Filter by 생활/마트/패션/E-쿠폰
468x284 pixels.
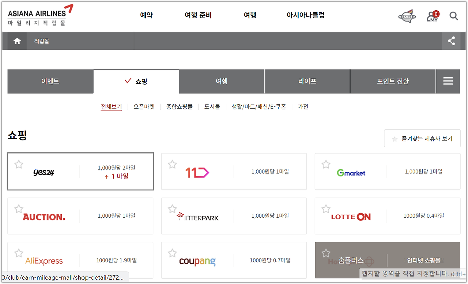click(x=259, y=107)
